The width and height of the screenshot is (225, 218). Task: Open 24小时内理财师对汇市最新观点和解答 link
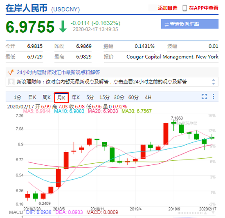[58, 72]
